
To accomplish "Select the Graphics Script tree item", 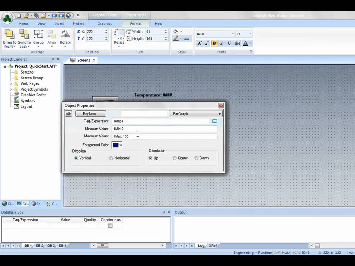I will coord(33,95).
